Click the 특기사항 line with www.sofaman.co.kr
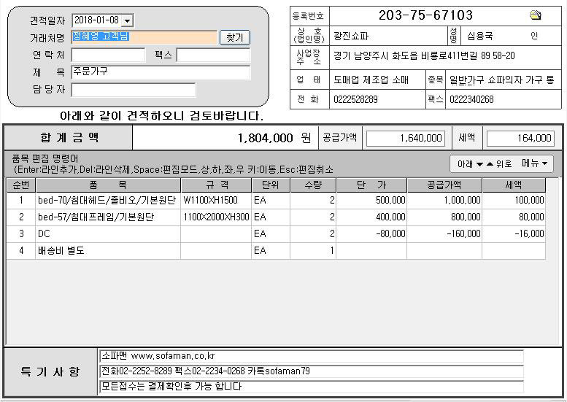 [x=311, y=356]
